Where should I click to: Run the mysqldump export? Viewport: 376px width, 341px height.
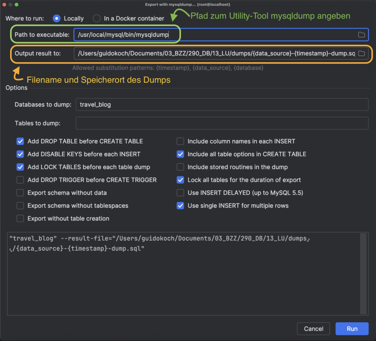tap(352, 329)
